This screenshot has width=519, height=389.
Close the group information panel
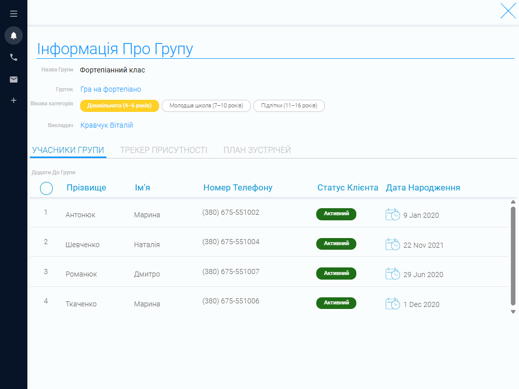[x=508, y=11]
